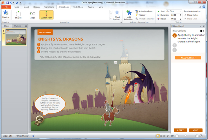Viewport: 208px width, 140px height.
Task: Adjust the zoom slider handle
Action: [186, 136]
